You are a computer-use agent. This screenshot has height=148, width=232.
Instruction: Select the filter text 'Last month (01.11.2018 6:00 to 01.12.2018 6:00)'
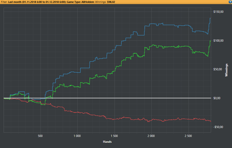pyautogui.click(x=36, y=2)
